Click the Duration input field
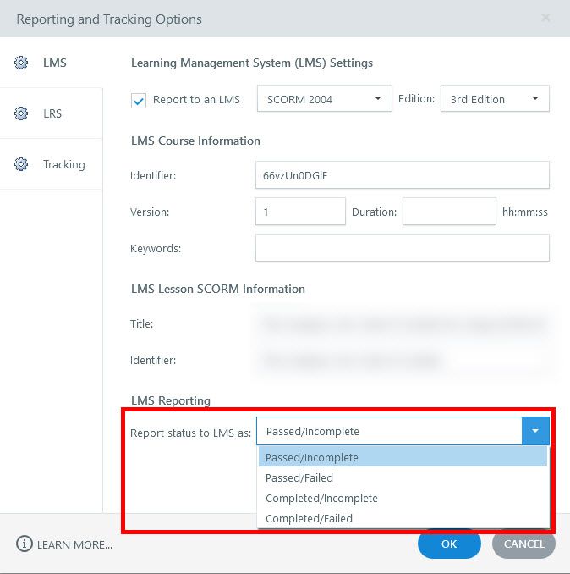Image resolution: width=570 pixels, height=574 pixels. [449, 212]
